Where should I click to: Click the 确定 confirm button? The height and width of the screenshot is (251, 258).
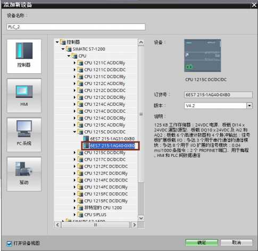tap(202, 242)
